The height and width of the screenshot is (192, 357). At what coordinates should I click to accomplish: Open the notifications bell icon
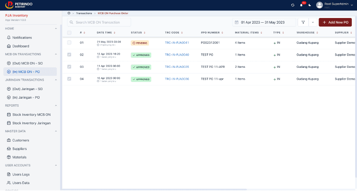[301, 5]
